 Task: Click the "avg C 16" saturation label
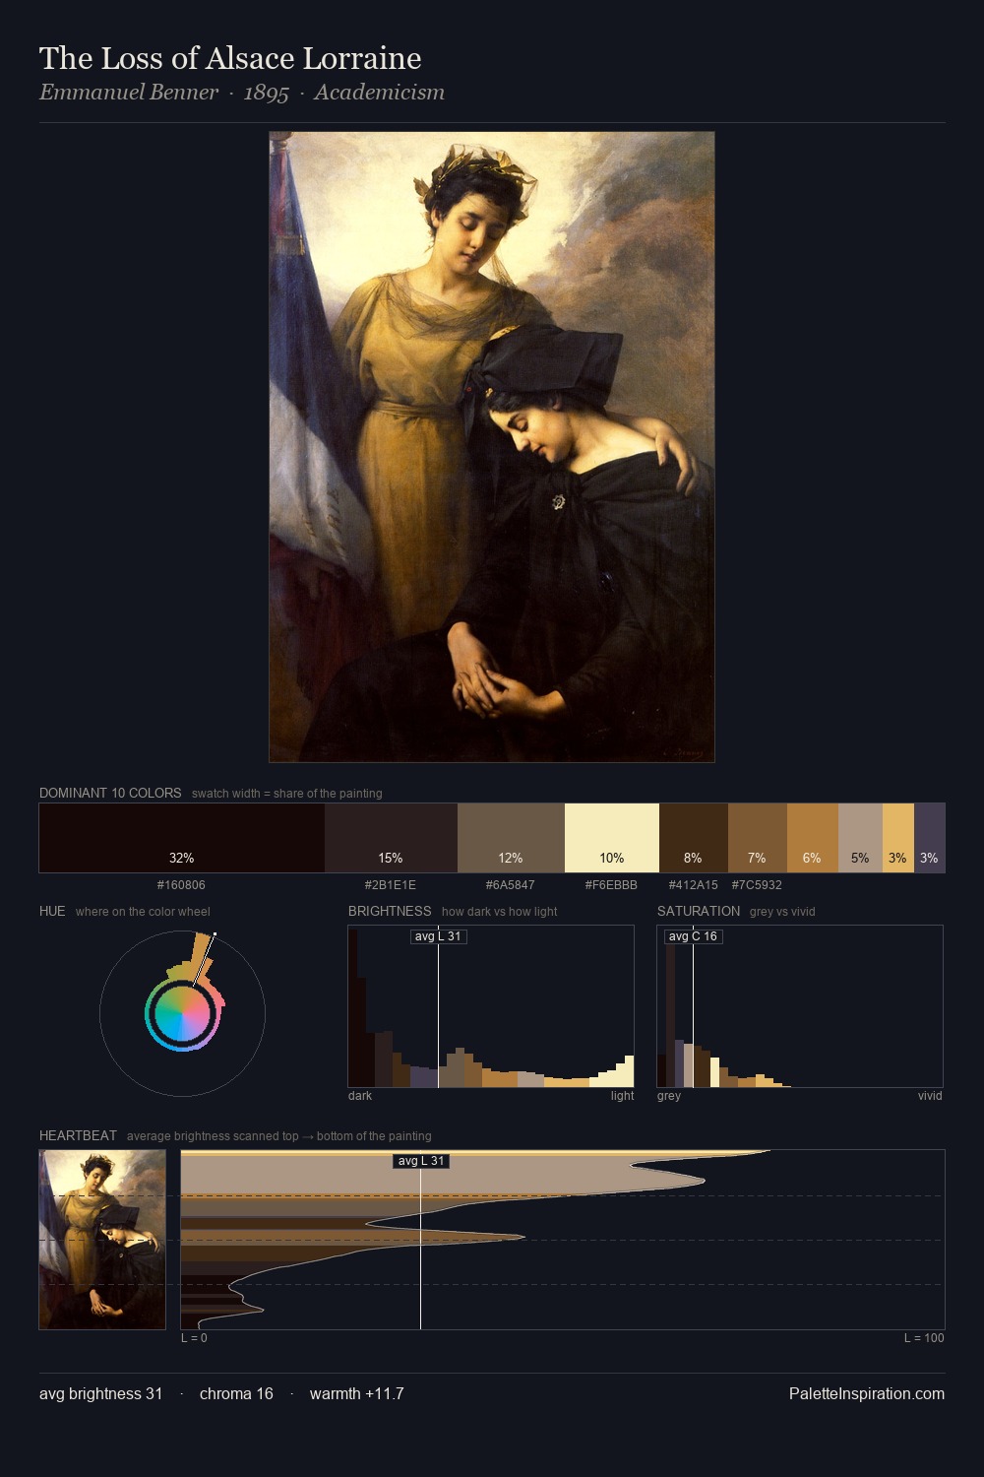pyautogui.click(x=693, y=936)
